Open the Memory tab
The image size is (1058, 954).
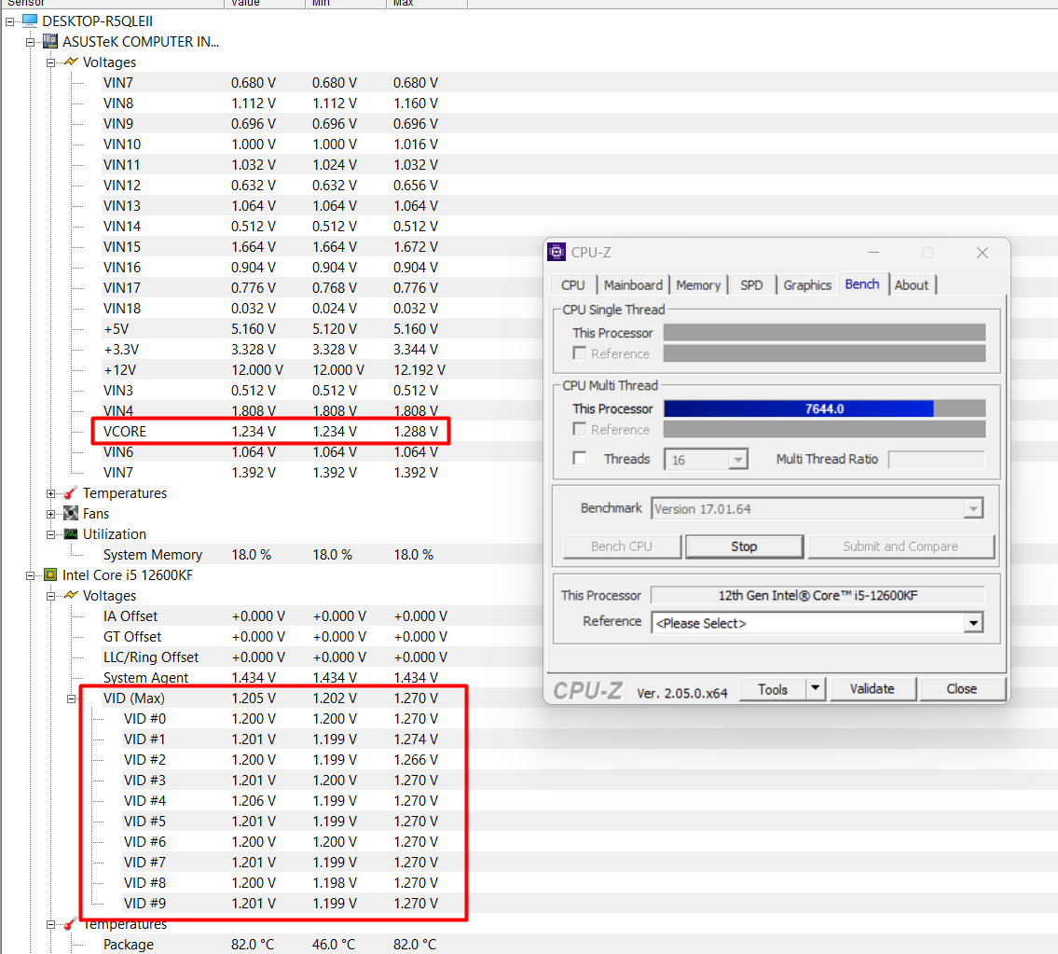pyautogui.click(x=698, y=285)
